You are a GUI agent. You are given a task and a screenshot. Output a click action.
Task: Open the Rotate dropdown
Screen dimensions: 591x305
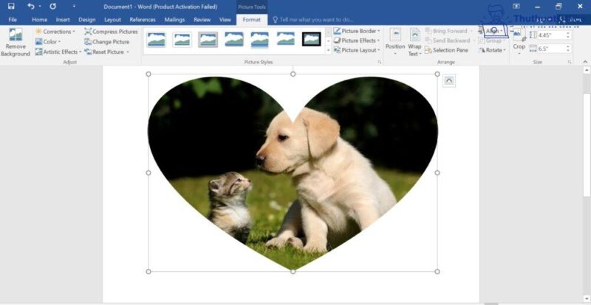tap(492, 50)
